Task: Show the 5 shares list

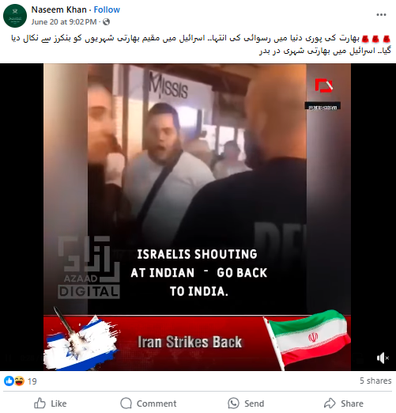Action: pos(375,381)
